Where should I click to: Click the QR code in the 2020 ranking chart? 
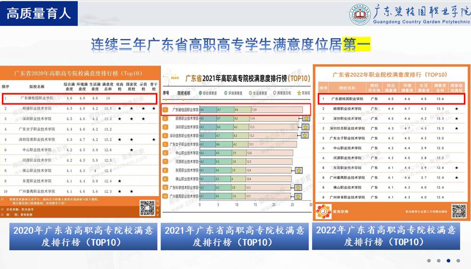click(x=147, y=208)
